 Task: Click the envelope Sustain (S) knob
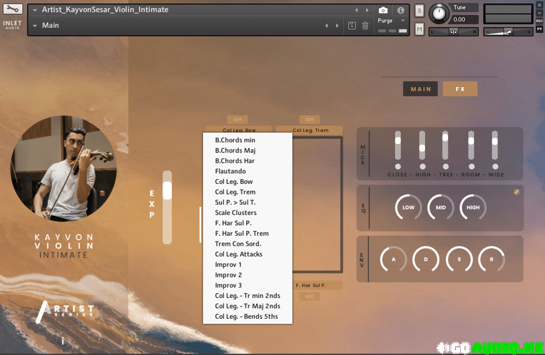pos(459,259)
